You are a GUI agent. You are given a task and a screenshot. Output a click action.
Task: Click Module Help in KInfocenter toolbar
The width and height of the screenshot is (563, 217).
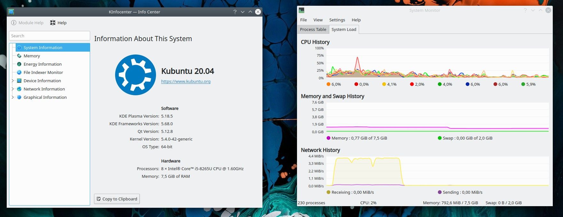(27, 23)
